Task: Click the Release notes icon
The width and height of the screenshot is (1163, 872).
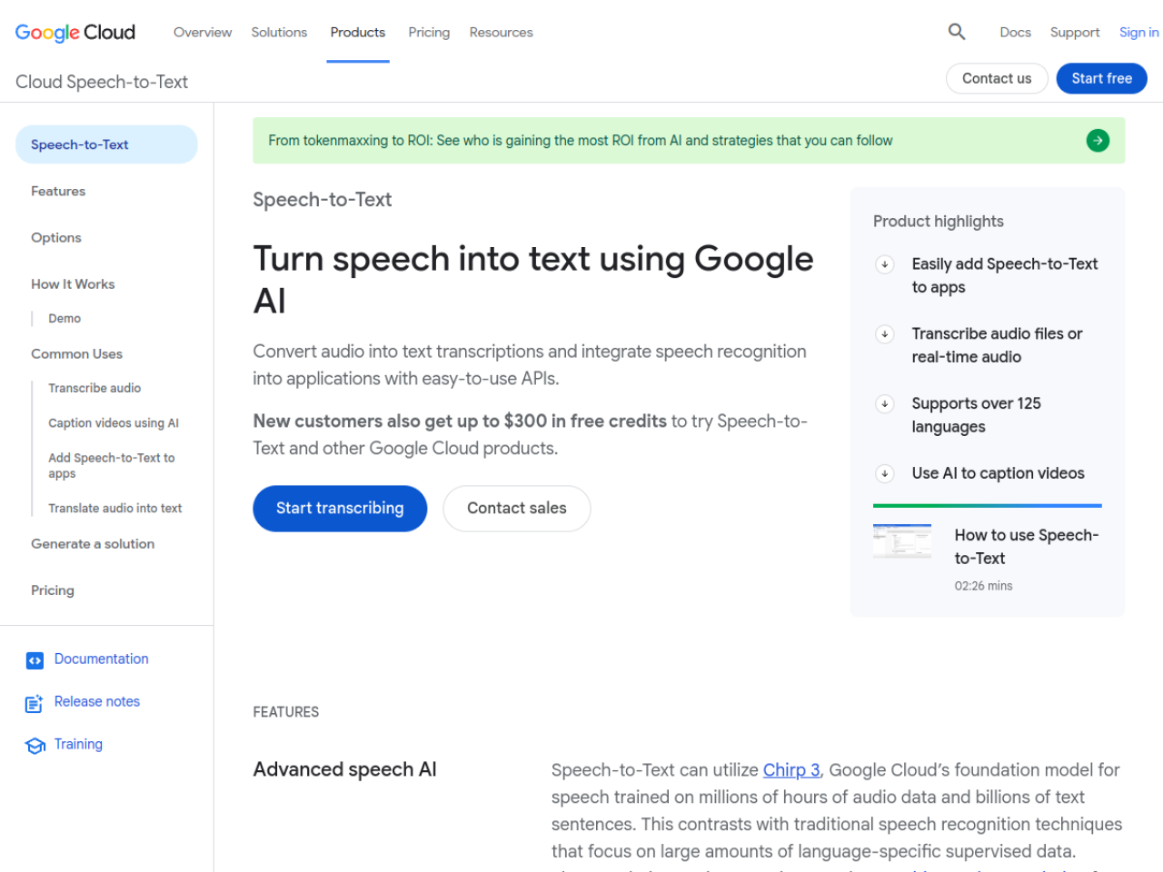Action: point(35,703)
